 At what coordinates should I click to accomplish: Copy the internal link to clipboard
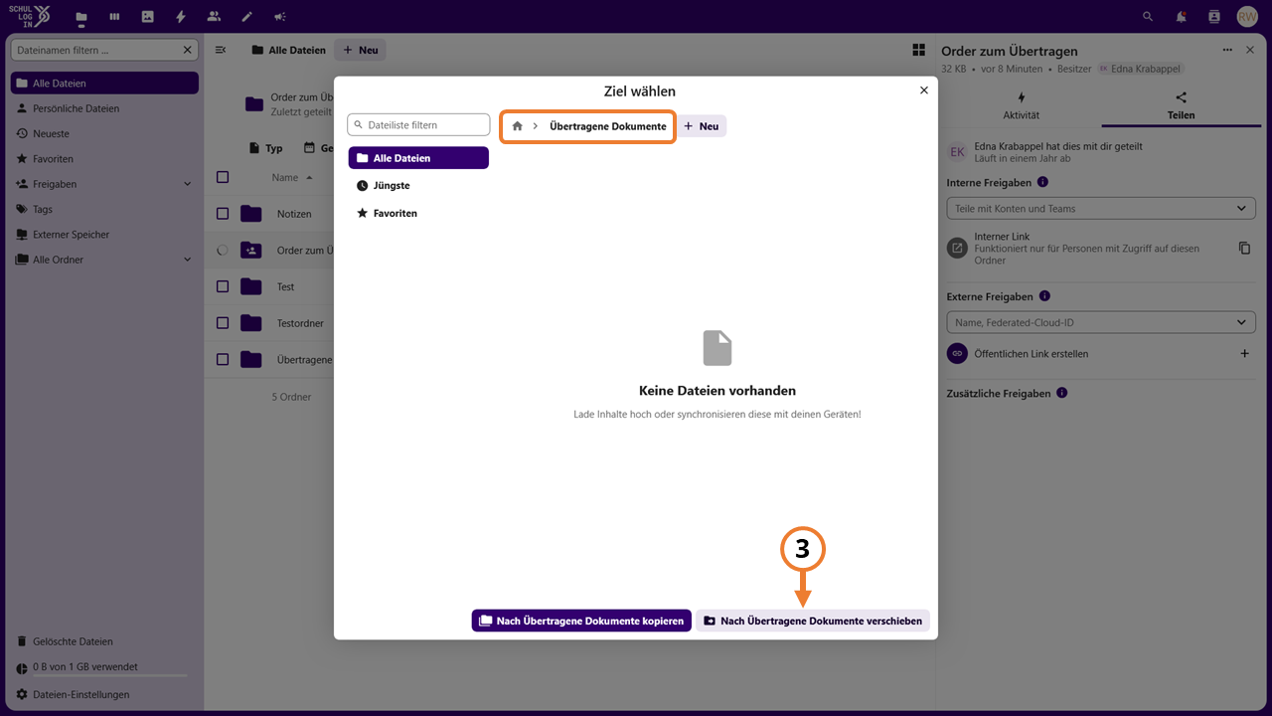click(1244, 248)
